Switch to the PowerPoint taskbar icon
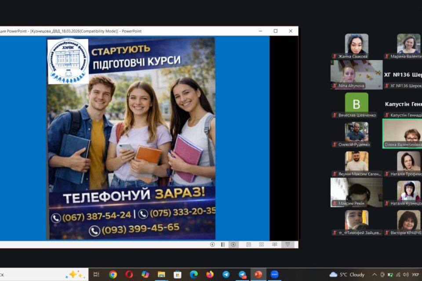The width and height of the screenshot is (422, 281). click(258, 274)
